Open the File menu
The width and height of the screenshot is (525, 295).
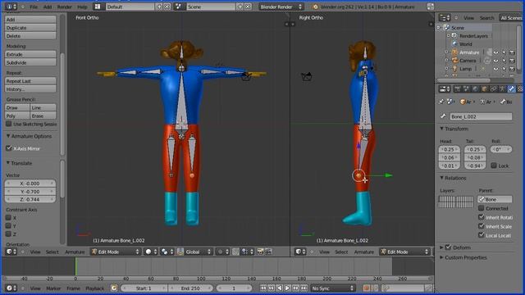(34, 7)
